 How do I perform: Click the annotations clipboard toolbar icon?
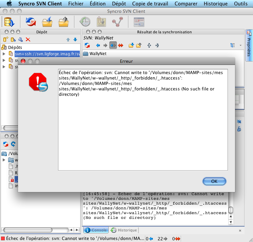[x=101, y=22]
